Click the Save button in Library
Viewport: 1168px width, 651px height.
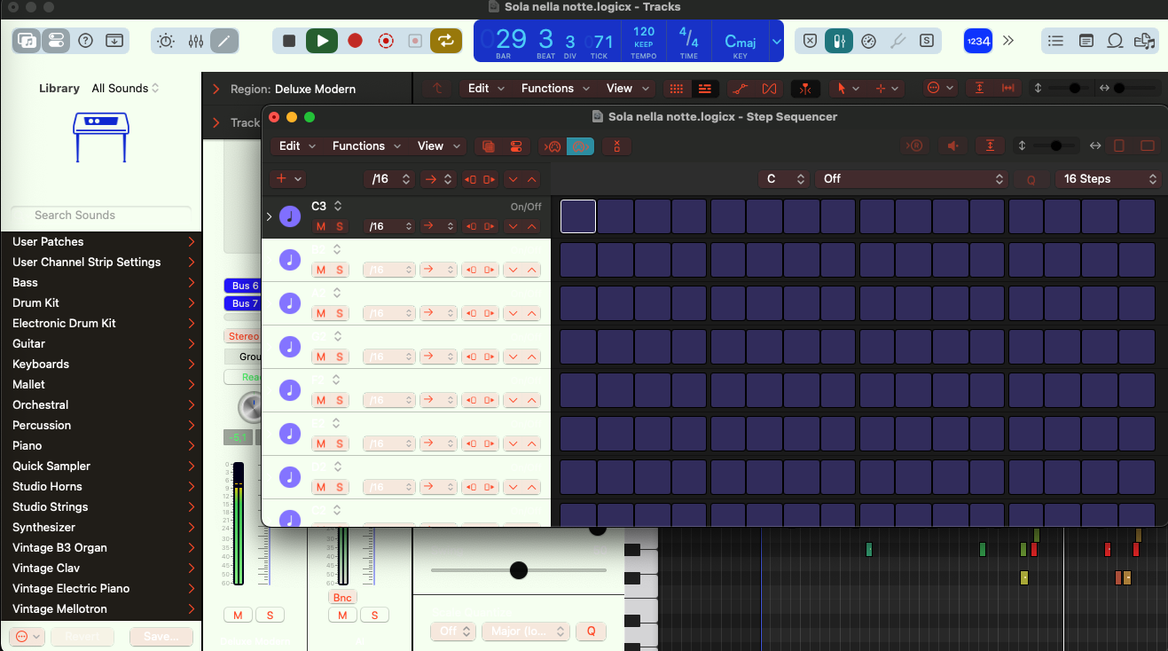(x=161, y=637)
